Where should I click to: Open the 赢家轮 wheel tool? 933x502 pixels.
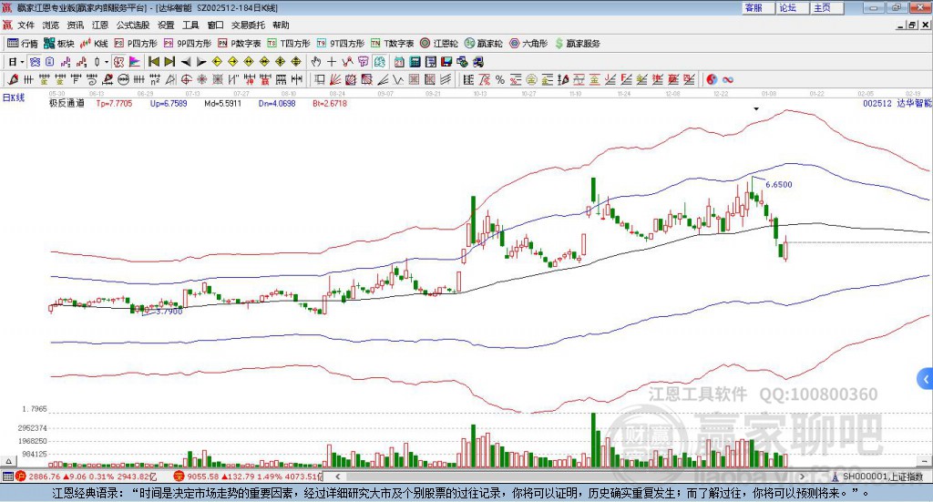coord(483,44)
